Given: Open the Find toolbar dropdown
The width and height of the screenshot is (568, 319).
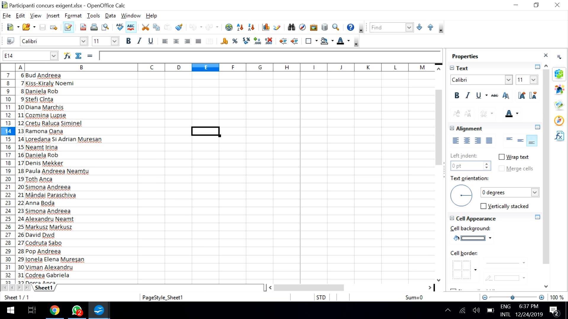Looking at the screenshot, I should pyautogui.click(x=409, y=27).
